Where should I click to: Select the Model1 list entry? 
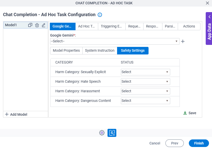25,25
